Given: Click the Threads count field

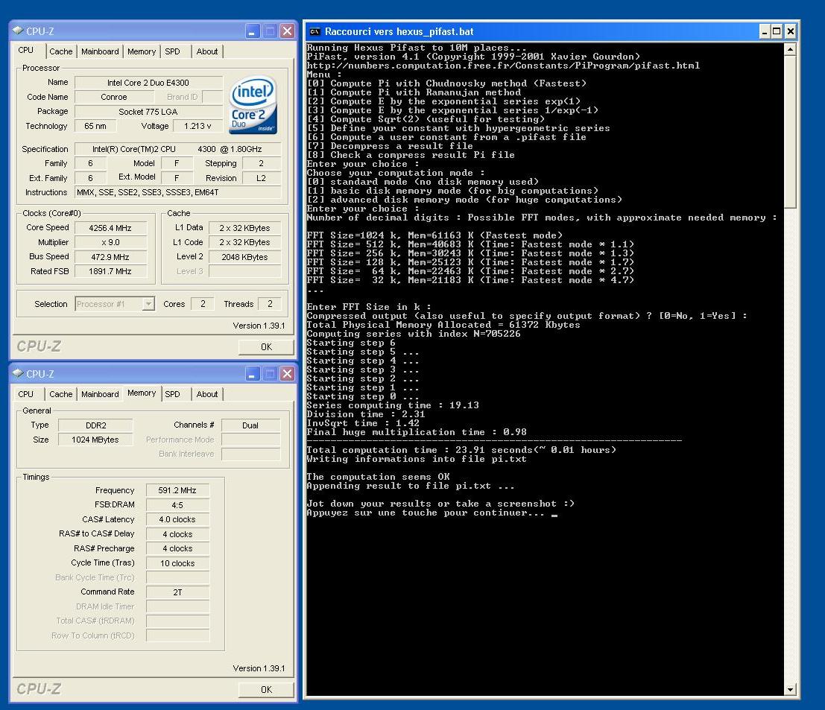Looking at the screenshot, I should (270, 304).
